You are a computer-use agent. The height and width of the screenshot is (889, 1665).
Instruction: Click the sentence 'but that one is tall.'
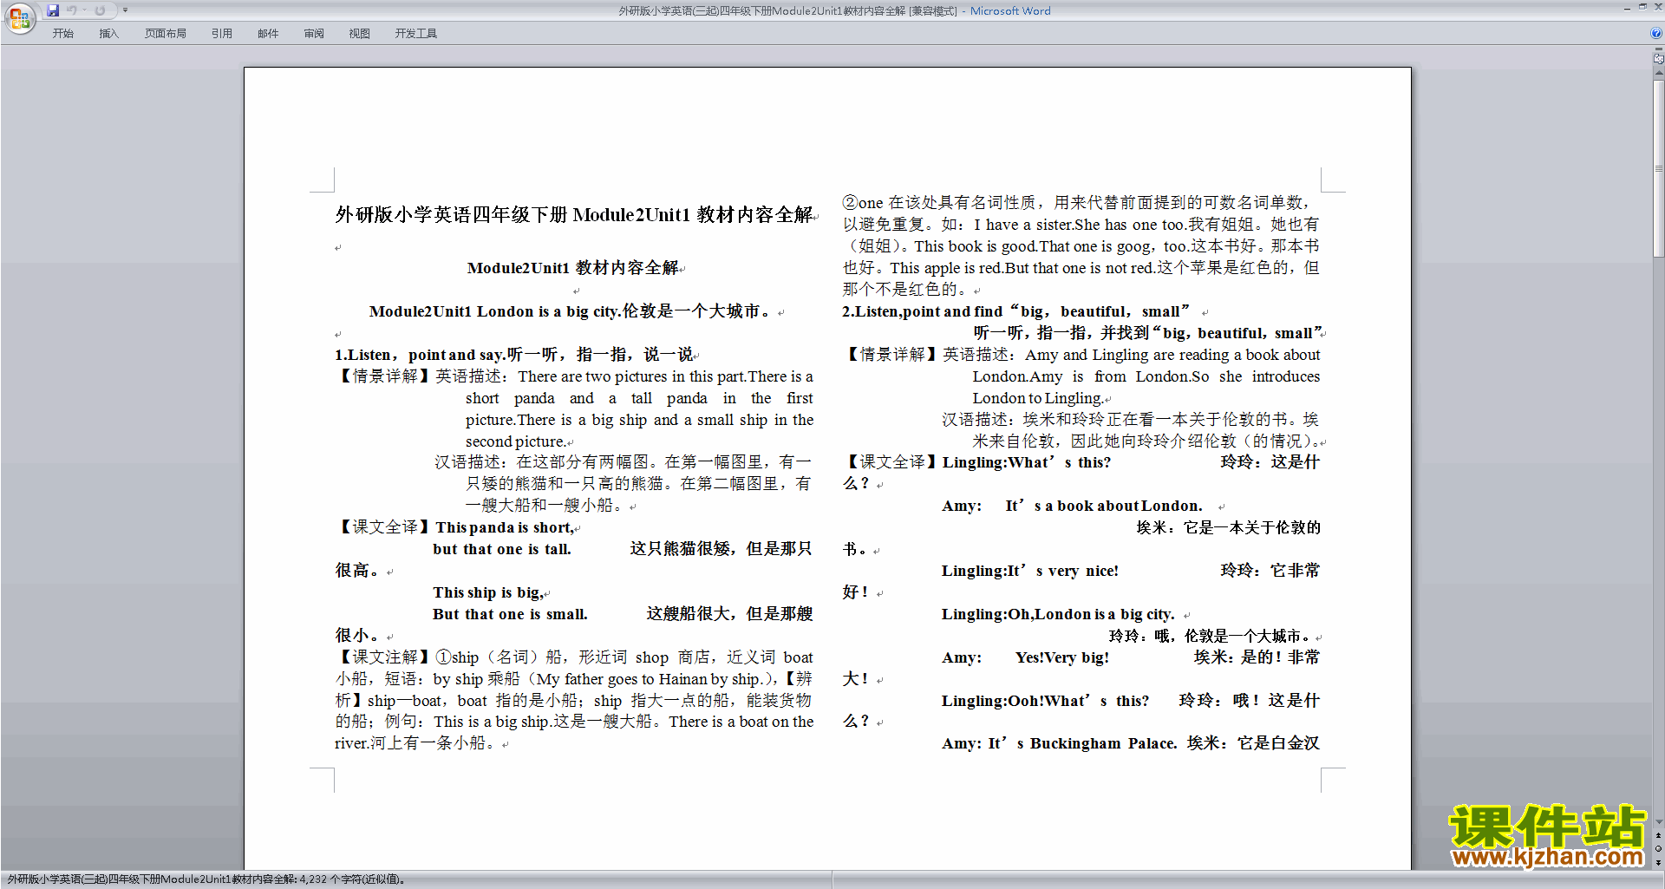click(x=502, y=549)
